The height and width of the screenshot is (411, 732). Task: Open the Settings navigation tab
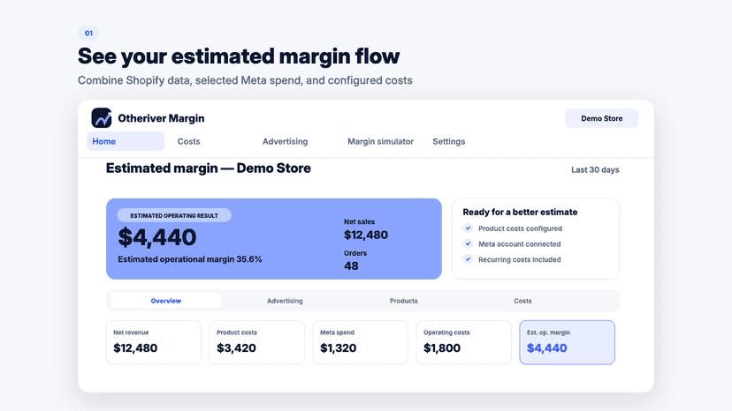pyautogui.click(x=448, y=141)
